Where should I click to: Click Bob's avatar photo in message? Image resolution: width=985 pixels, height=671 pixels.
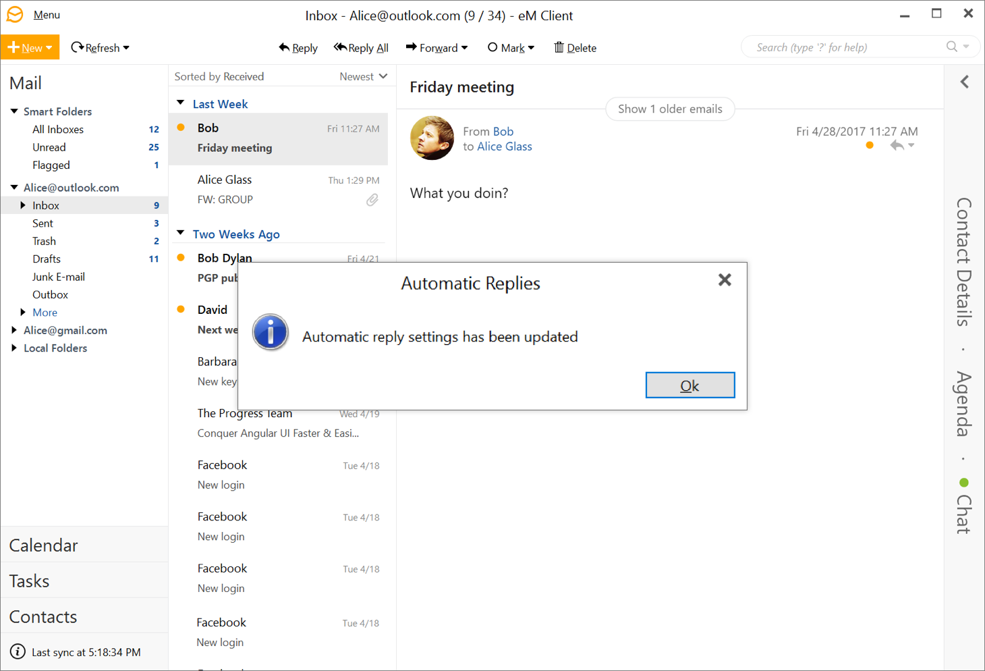pos(432,138)
